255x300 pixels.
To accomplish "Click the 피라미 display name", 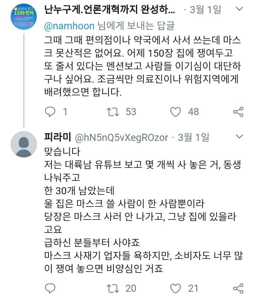I will (58, 137).
